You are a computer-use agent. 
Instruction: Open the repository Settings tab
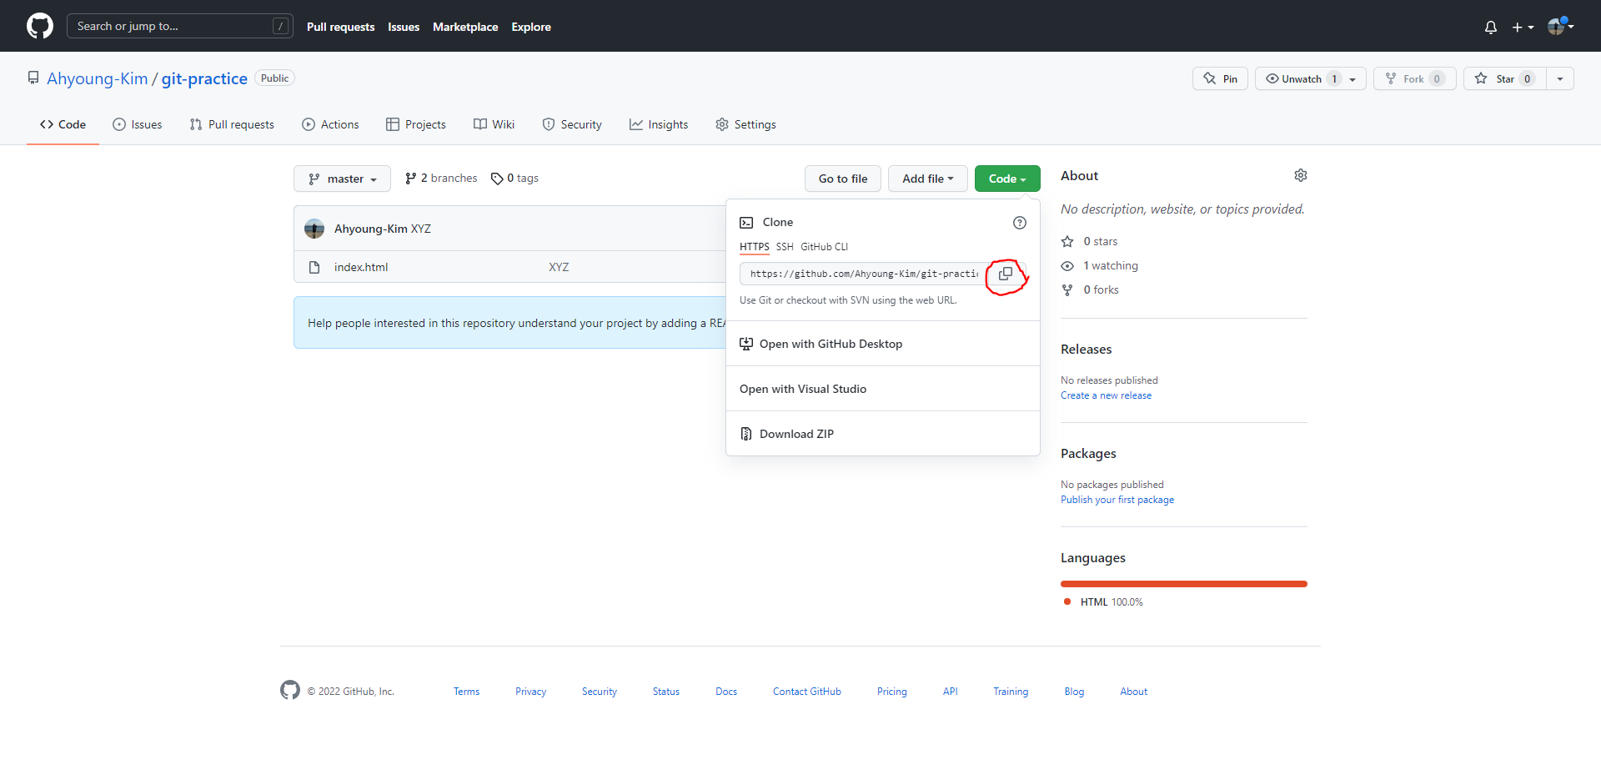[x=745, y=124]
